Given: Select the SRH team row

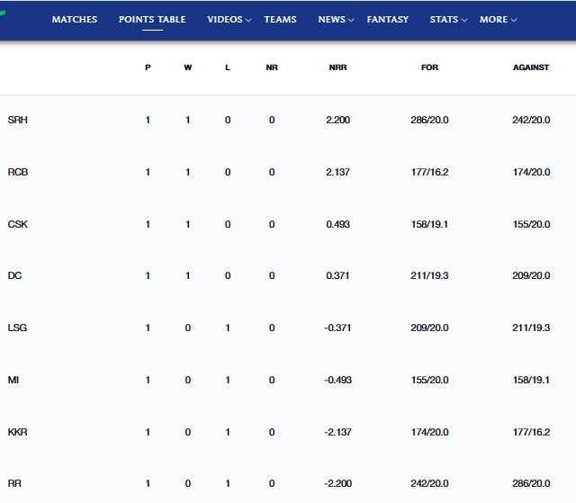Looking at the screenshot, I should point(288,120).
